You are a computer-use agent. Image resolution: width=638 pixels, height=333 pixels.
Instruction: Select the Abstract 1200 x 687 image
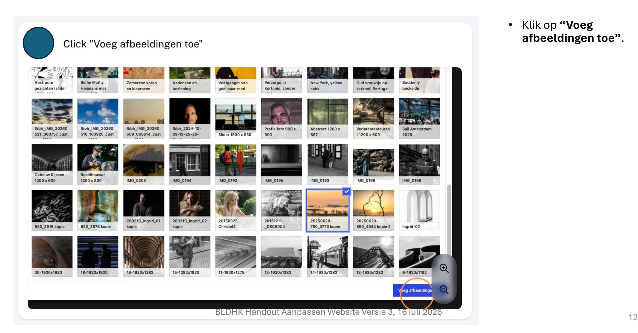[327, 119]
